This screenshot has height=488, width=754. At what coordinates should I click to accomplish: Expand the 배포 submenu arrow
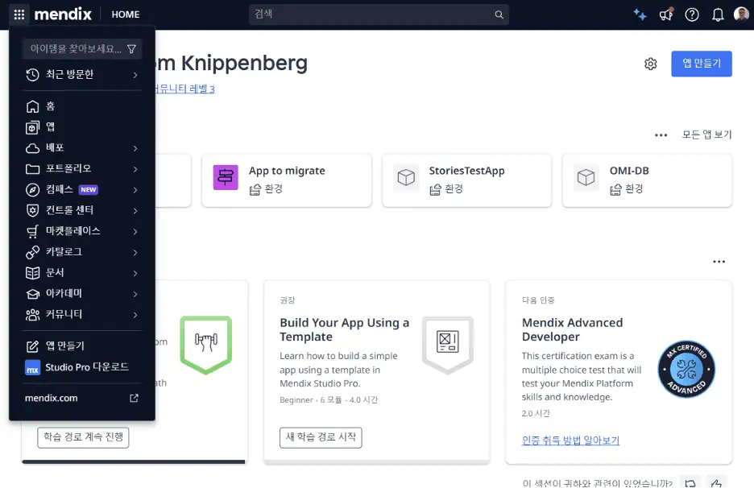pos(135,148)
